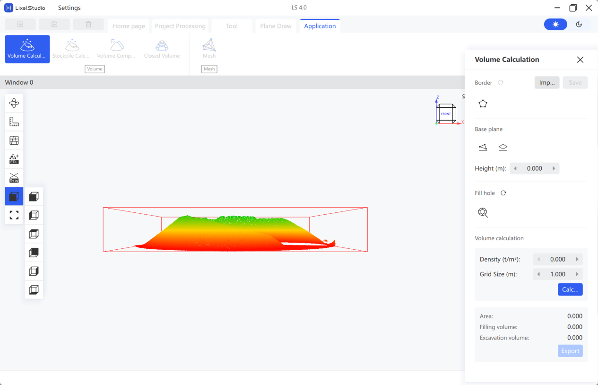
Task: Switch to light theme sun button
Action: click(555, 25)
